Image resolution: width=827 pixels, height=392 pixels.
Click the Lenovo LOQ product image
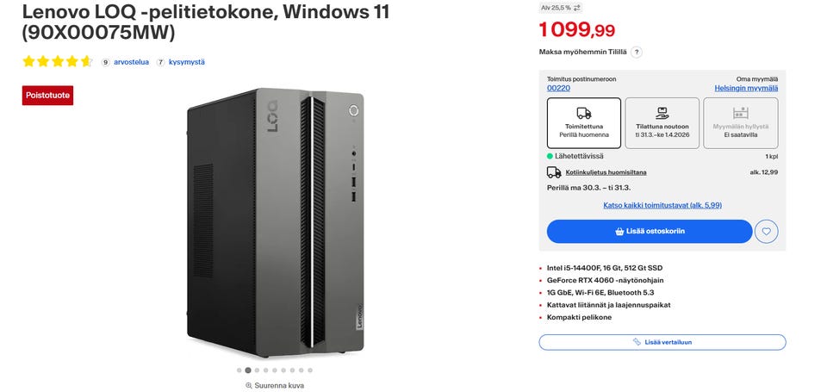tap(276, 222)
